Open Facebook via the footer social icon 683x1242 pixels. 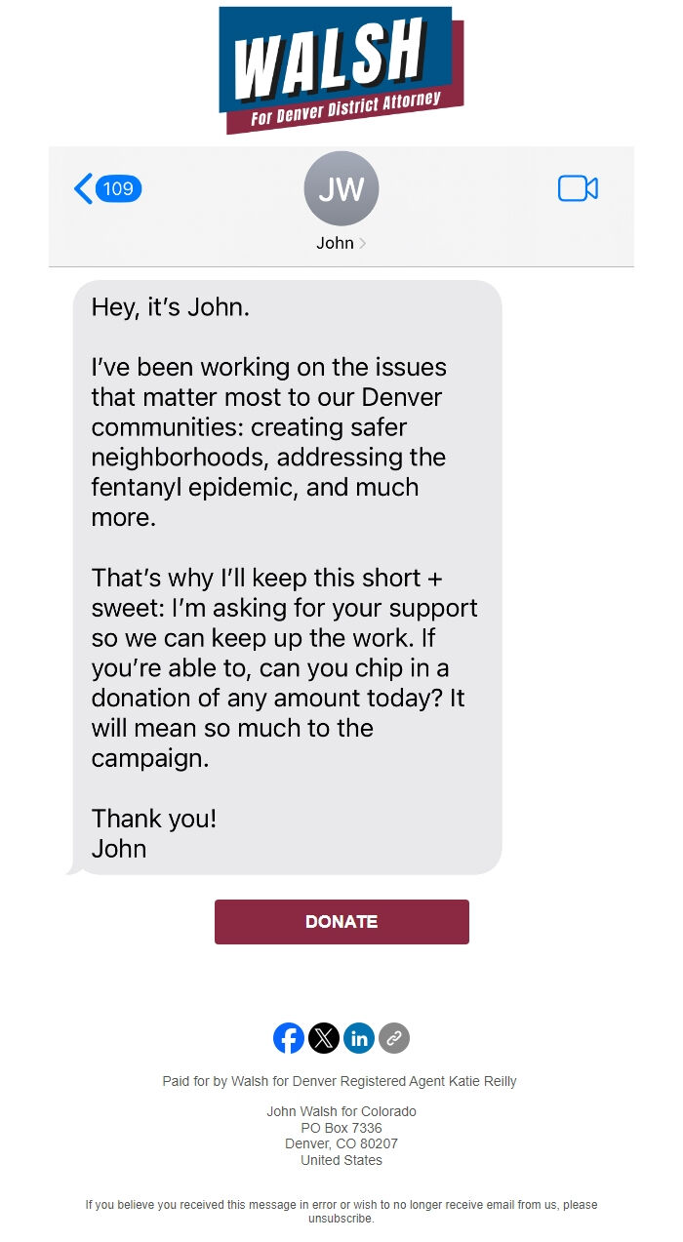click(x=289, y=1038)
